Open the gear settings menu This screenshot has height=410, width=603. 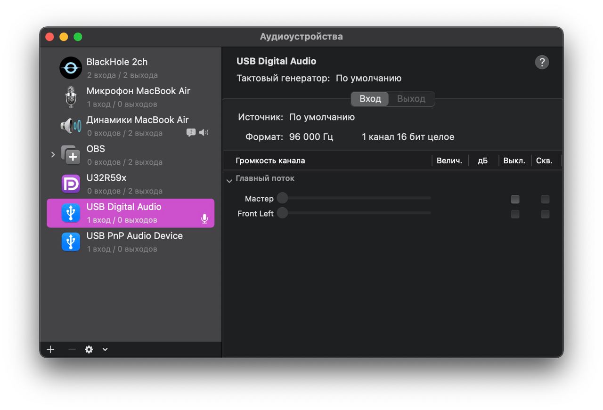pyautogui.click(x=89, y=349)
